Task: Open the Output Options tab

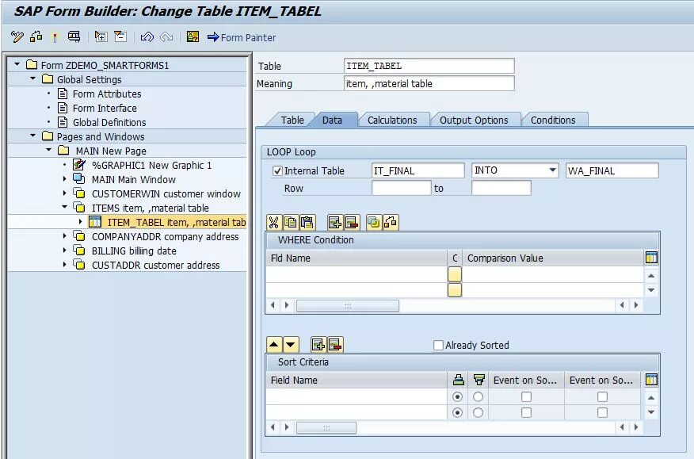Action: (474, 120)
